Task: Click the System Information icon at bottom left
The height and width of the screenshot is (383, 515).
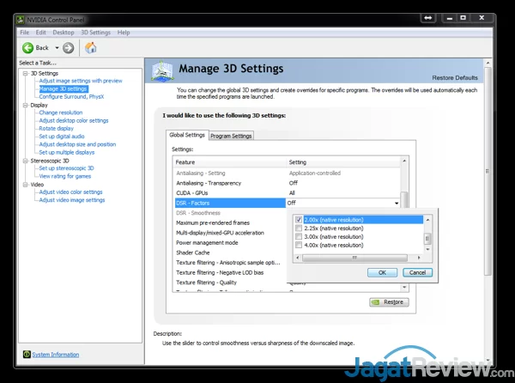Action: pos(25,355)
